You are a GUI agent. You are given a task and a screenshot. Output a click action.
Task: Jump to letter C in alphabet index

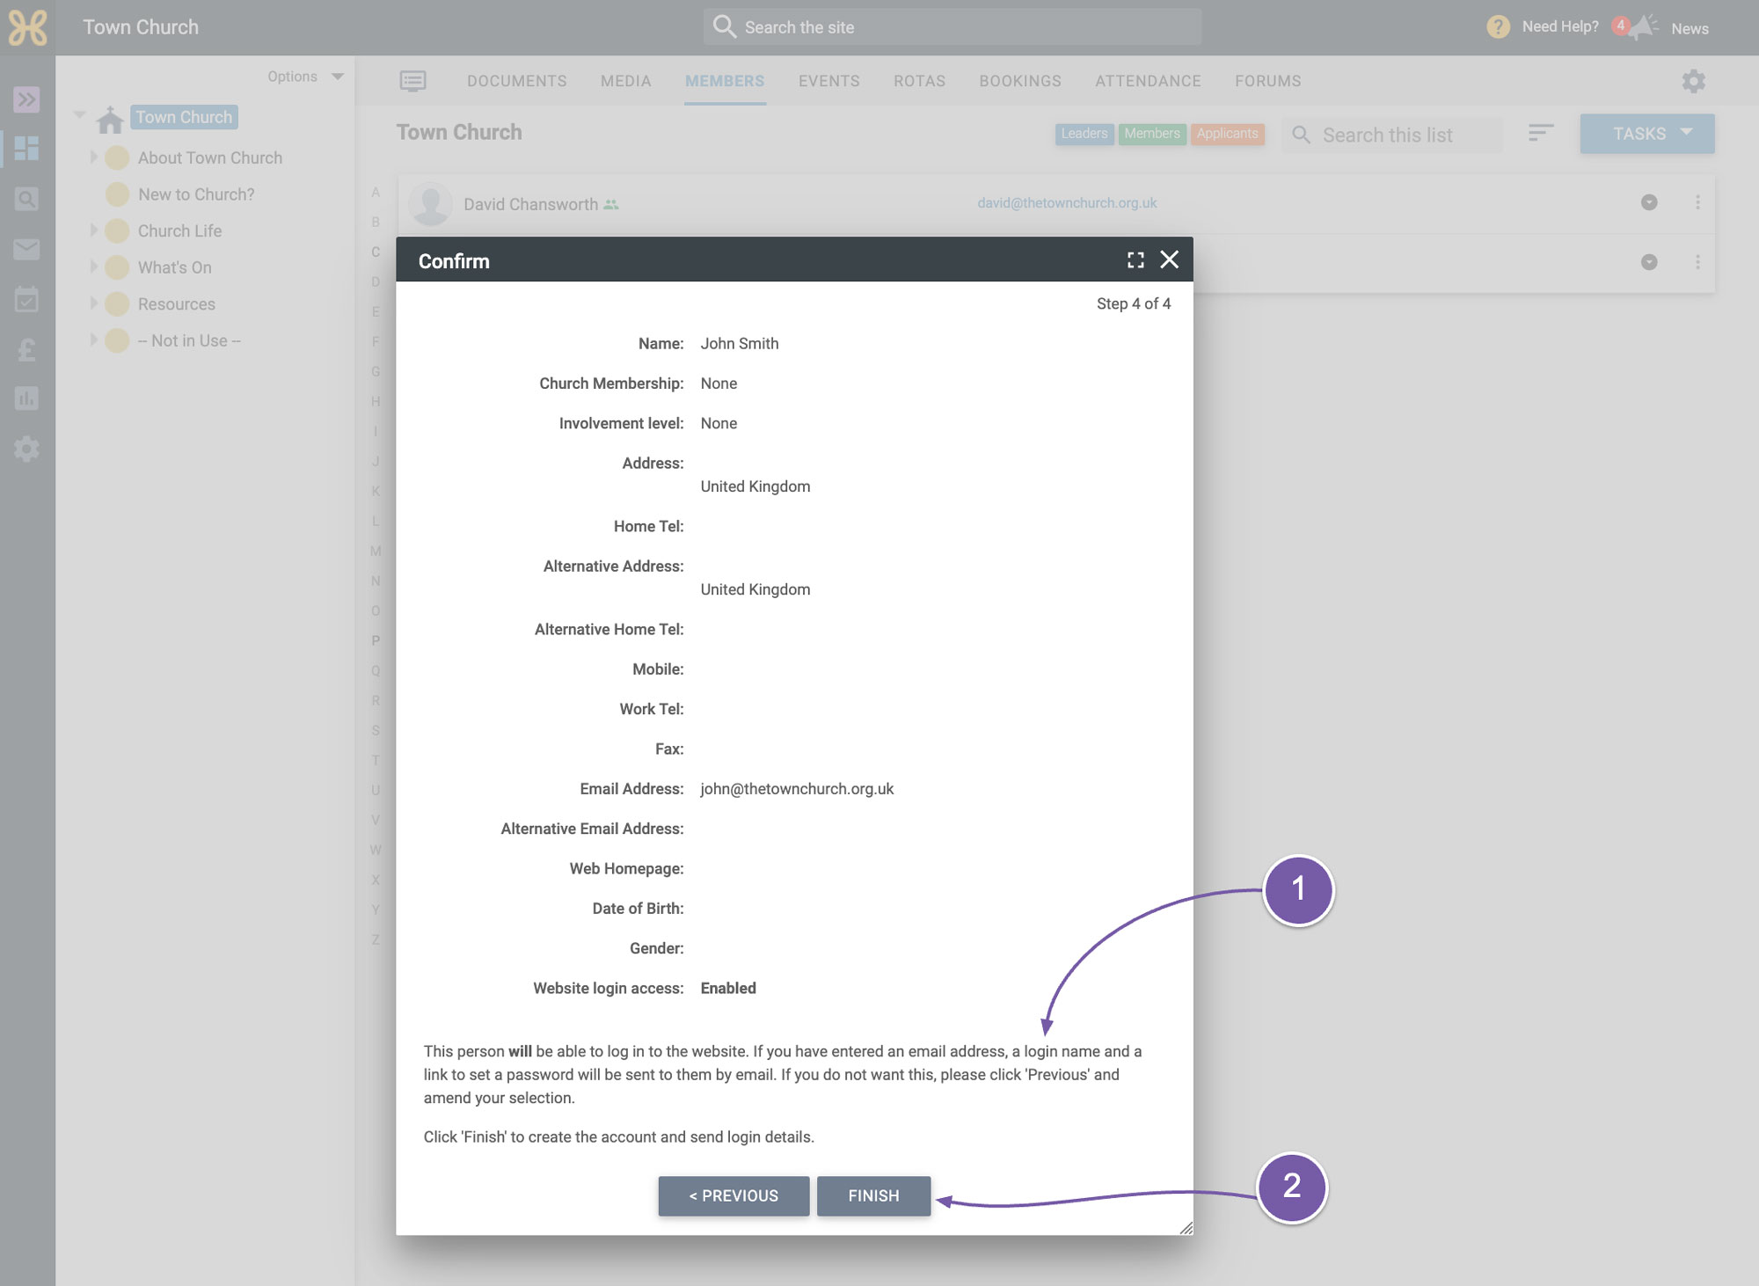[x=376, y=252]
